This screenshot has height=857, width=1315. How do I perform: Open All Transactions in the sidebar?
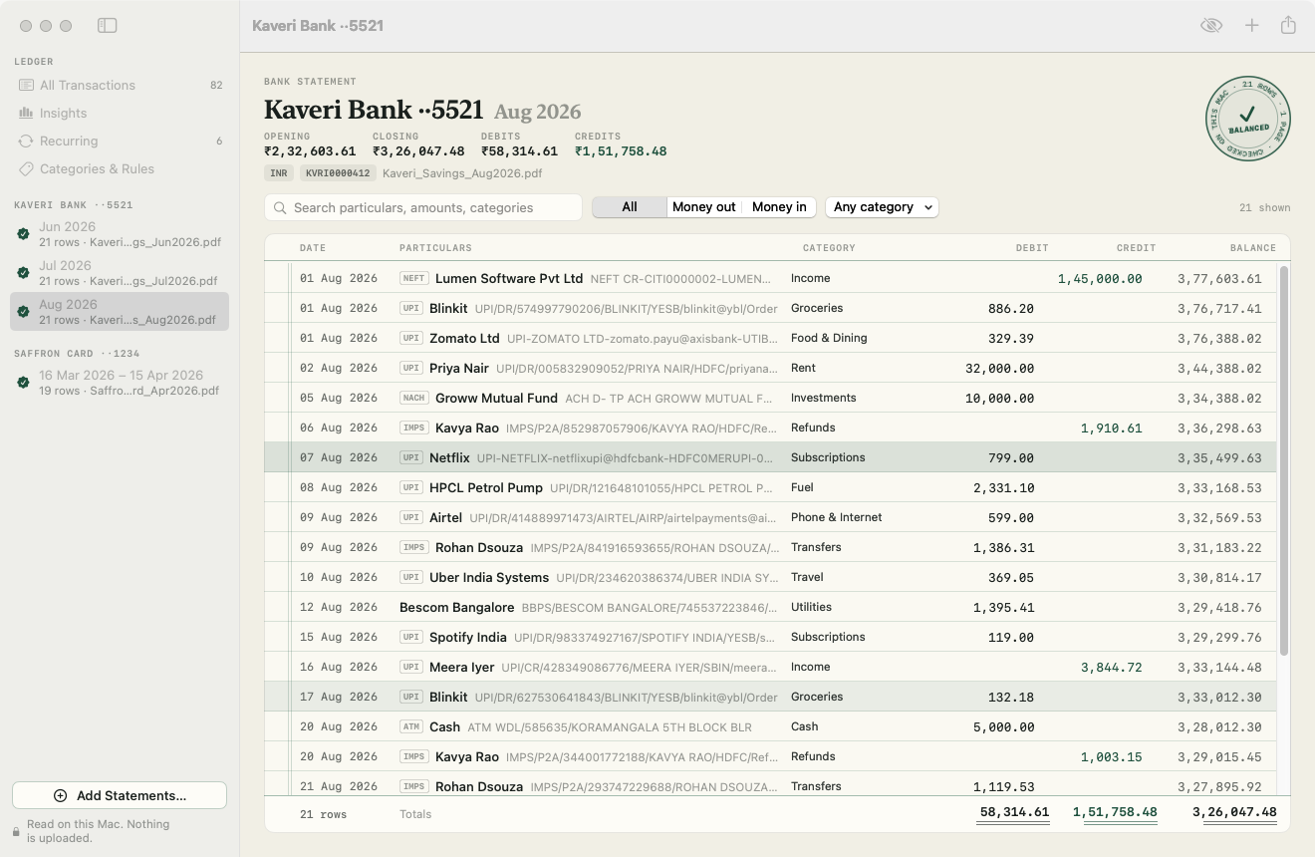pos(120,86)
